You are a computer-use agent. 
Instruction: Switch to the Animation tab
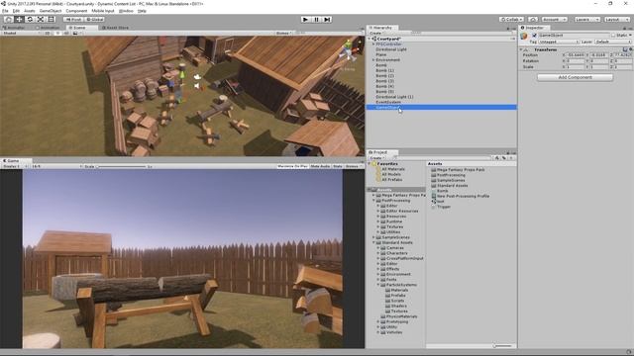[x=48, y=28]
